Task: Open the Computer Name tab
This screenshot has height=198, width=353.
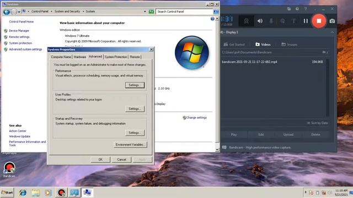Action: (x=61, y=57)
